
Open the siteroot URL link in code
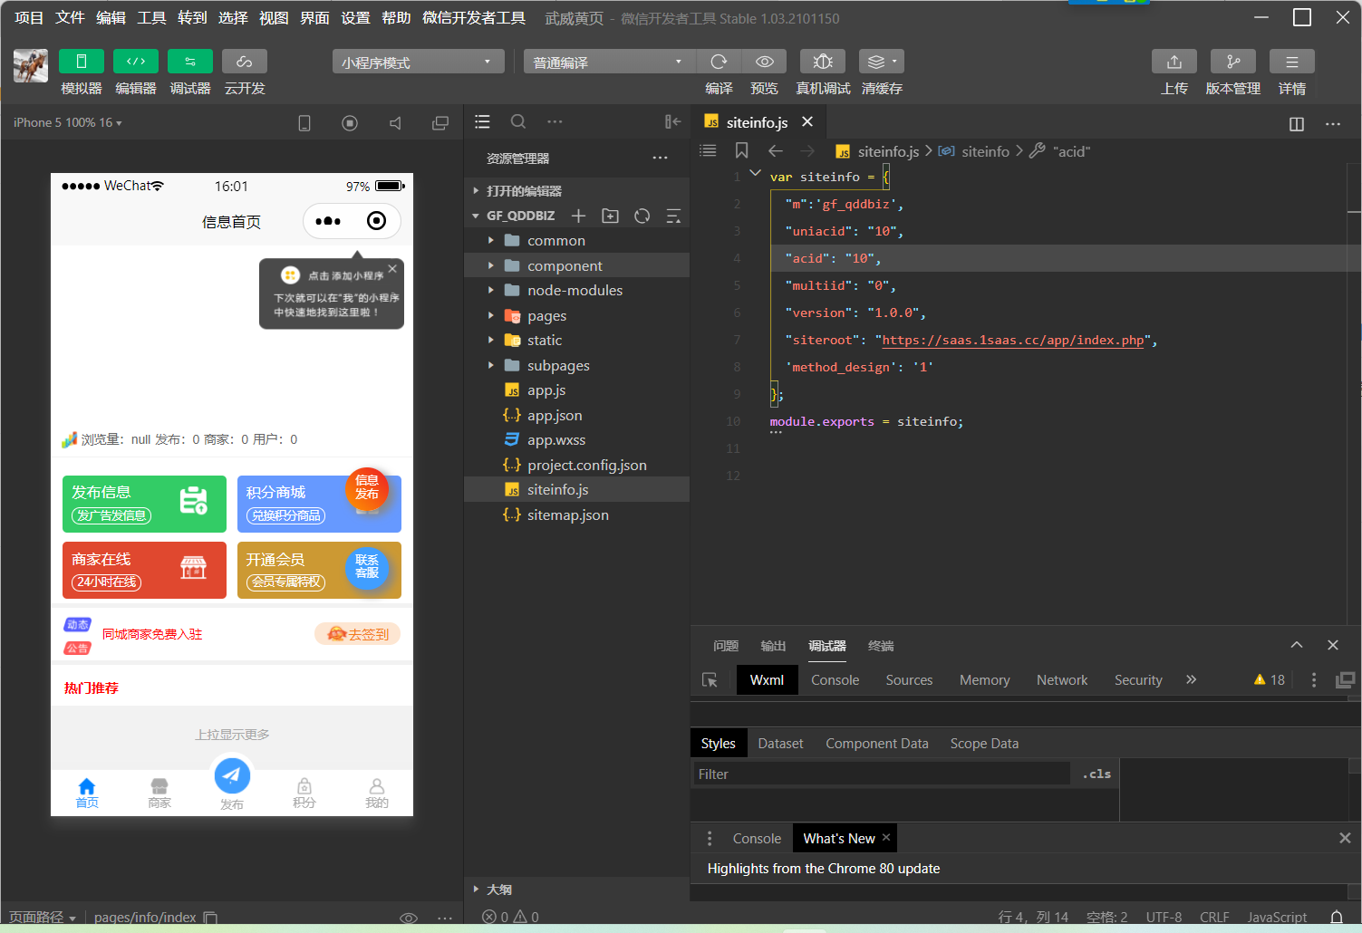(x=1013, y=341)
